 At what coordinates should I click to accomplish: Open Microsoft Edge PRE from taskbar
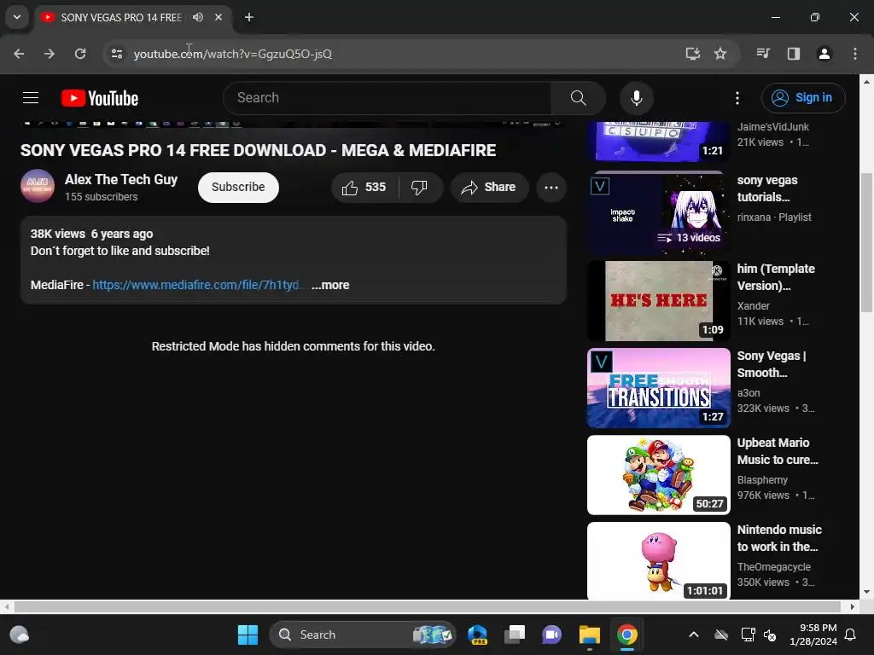pyautogui.click(x=477, y=635)
